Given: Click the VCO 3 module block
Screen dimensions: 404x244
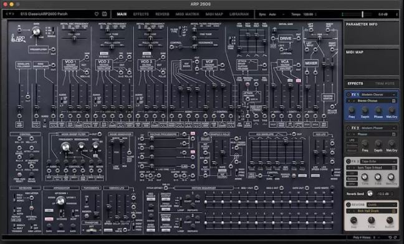Looking at the screenshot, I should [147, 65].
